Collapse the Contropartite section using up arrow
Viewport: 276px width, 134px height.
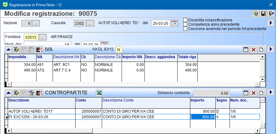point(8,93)
